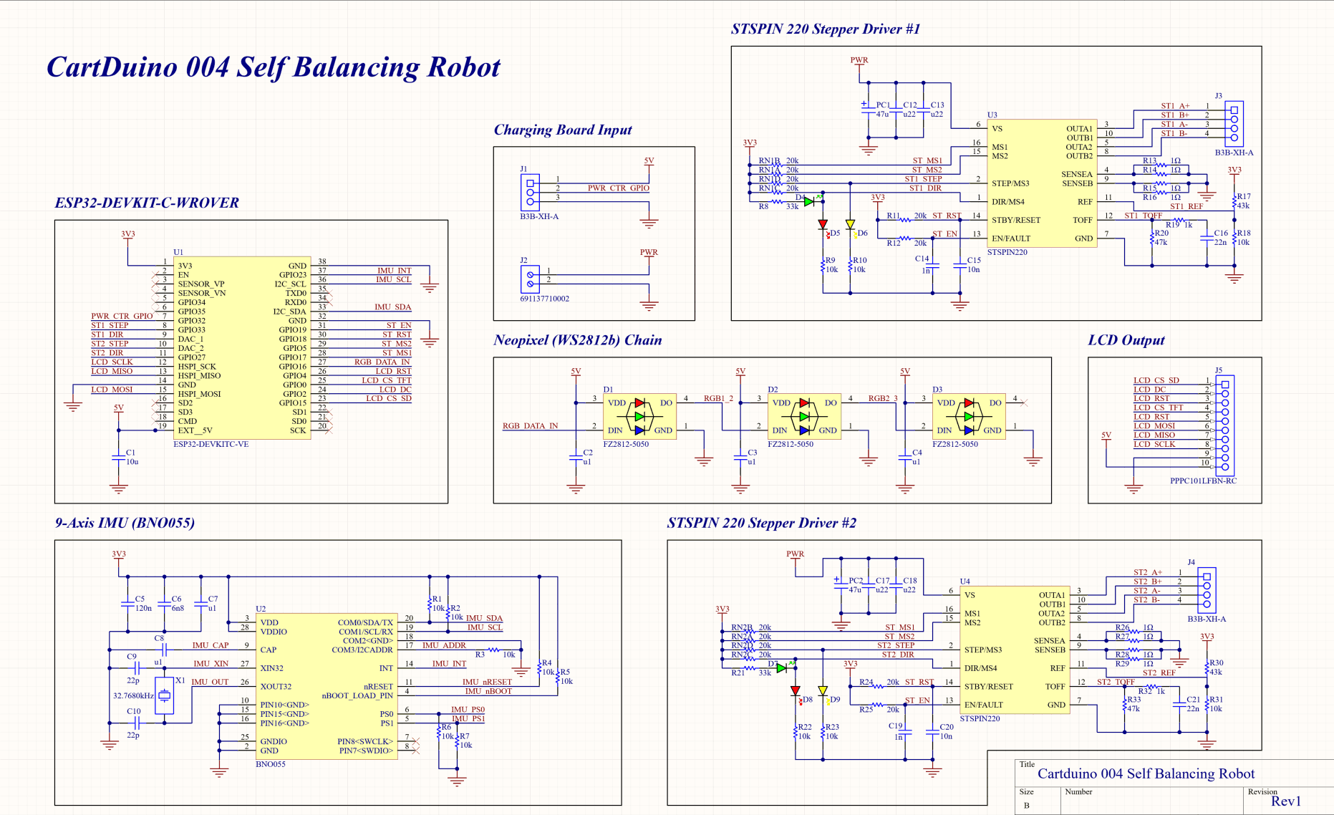Select the J2 691137710002 terminal connector
1334x815 pixels.
point(530,279)
